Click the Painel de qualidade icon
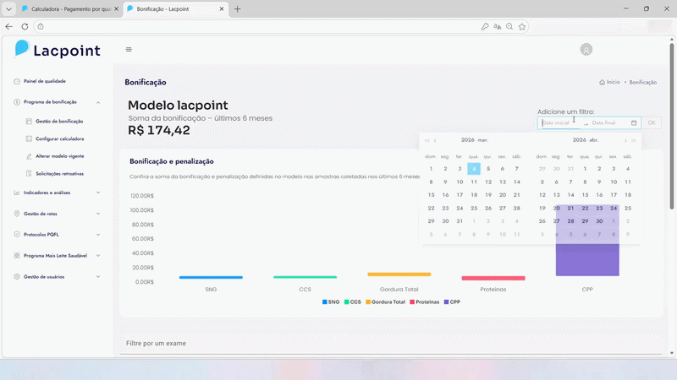 point(17,81)
